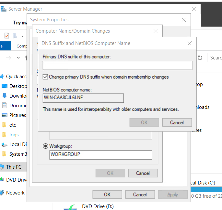The width and height of the screenshot is (222, 210).
Task: Click the Downloads arrow icon in navigation pane
Action: [5, 96]
